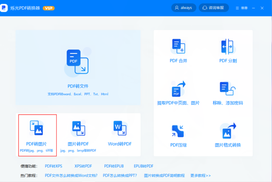Click the PDF 分割 label text
Screen dimensions: 272x182
[228, 61]
